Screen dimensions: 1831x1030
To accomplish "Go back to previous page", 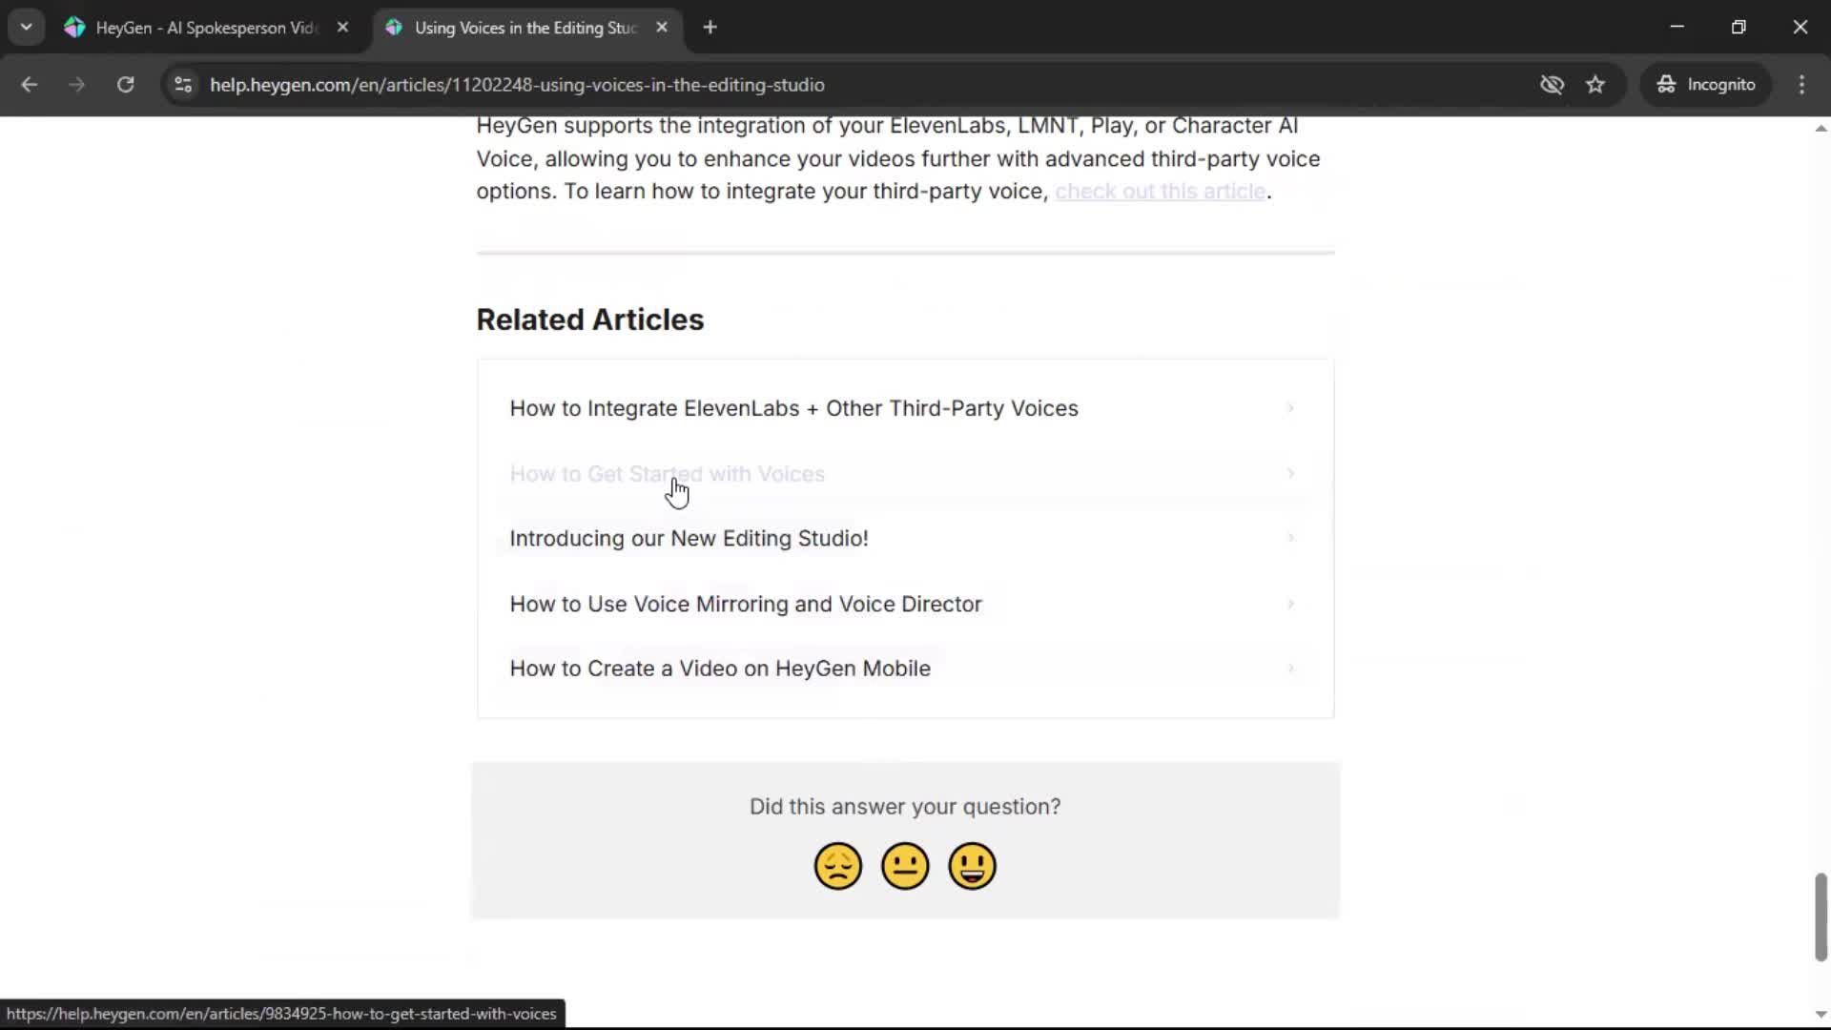I will tap(29, 85).
